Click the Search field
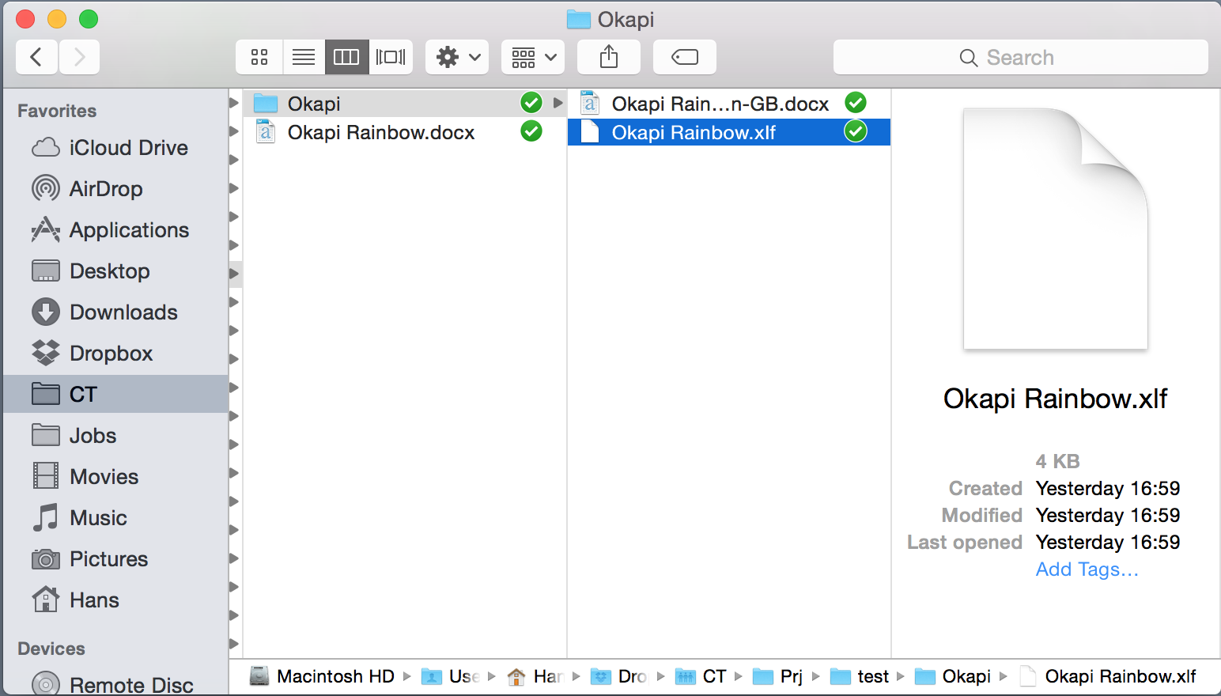 click(1020, 58)
